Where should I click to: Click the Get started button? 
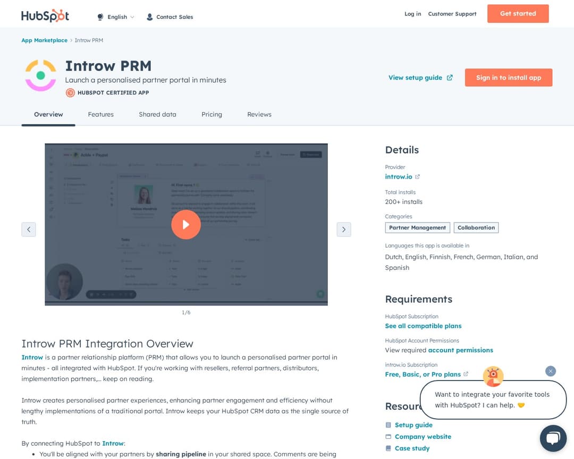(518, 13)
